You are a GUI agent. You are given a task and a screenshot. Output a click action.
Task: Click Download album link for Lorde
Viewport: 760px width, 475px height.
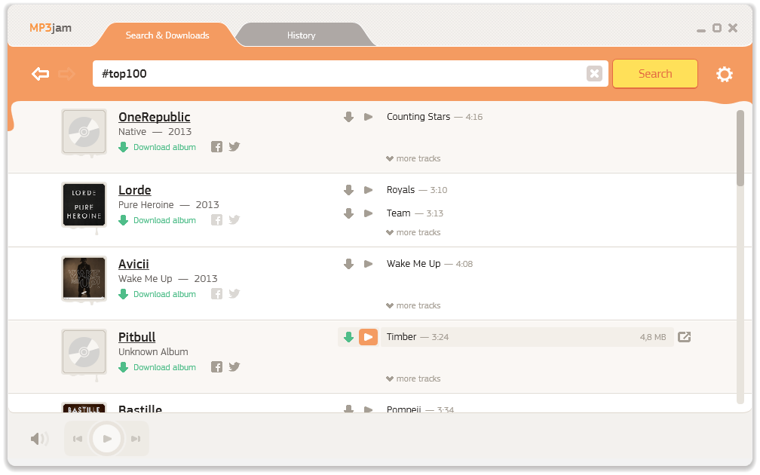164,220
